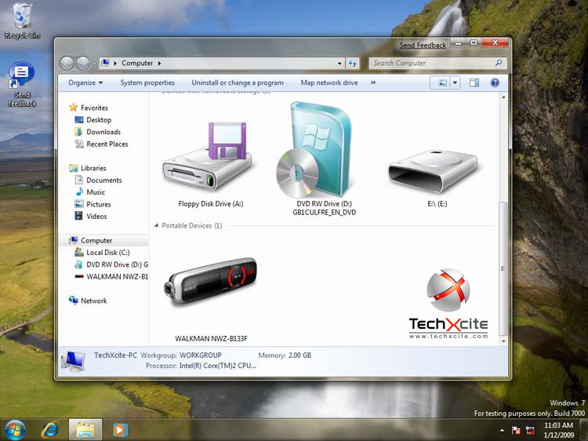
Task: Select Favorites in the navigation pane
Action: pos(94,108)
